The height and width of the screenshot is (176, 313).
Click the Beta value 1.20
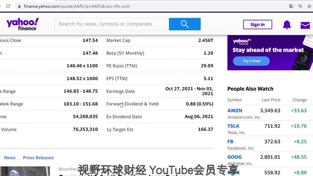[208, 53]
